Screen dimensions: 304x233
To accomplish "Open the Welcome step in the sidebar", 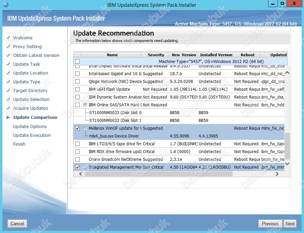I will pyautogui.click(x=23, y=38).
